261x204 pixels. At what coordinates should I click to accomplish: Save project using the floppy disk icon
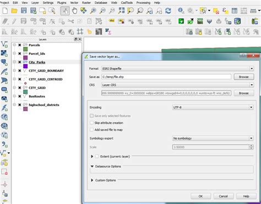[24, 10]
